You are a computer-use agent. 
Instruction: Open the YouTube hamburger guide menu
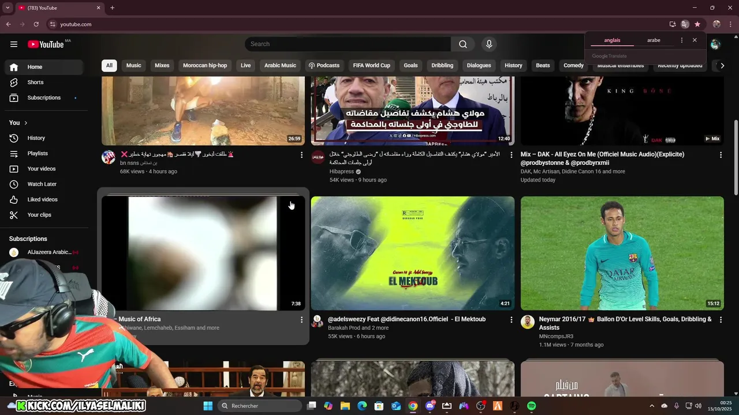click(x=14, y=44)
